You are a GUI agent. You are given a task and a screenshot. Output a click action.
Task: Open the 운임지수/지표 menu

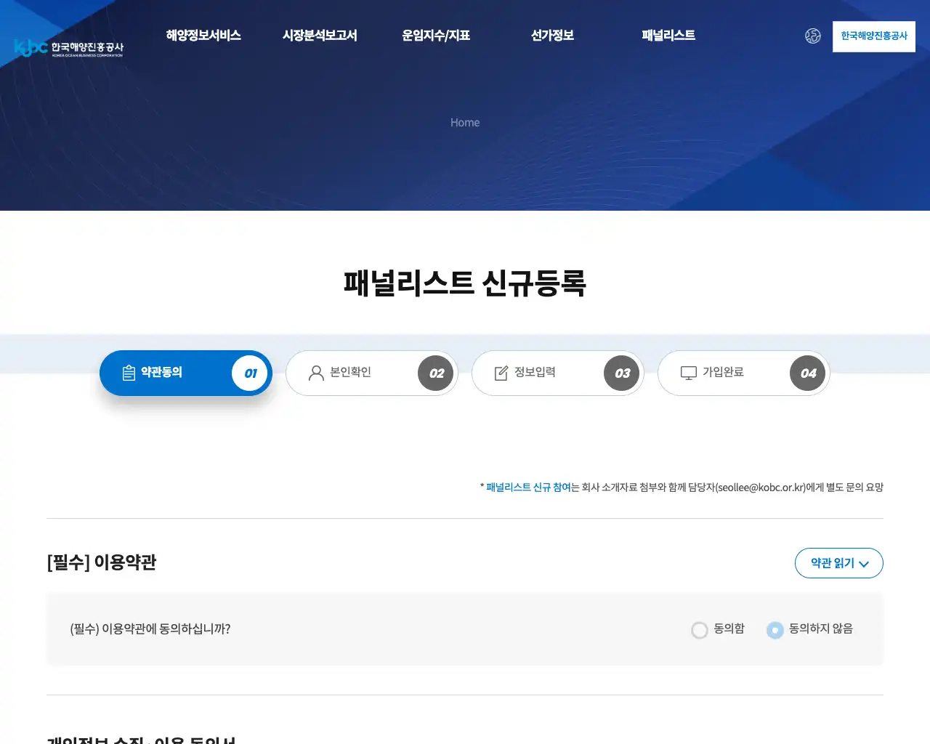(436, 36)
